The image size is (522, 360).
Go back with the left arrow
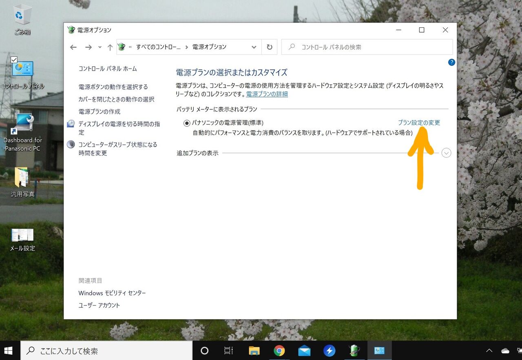[73, 47]
